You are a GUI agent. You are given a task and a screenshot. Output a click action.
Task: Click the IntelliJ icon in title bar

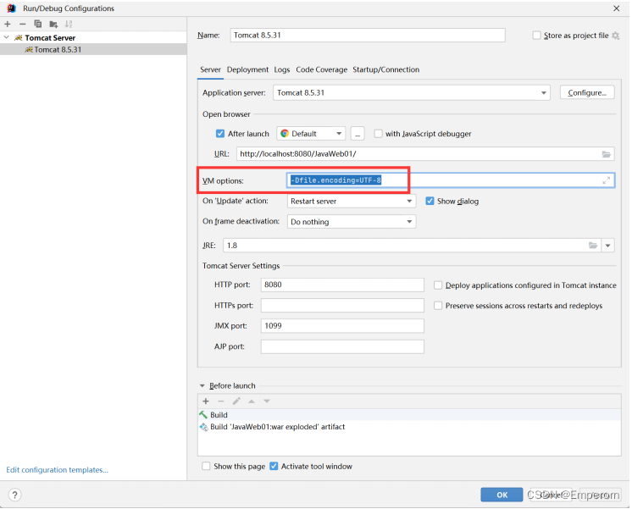click(11, 8)
